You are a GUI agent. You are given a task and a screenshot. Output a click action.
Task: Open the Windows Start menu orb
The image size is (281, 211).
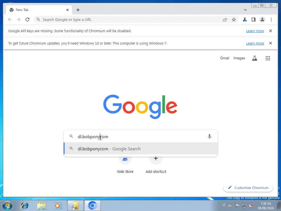(7, 206)
